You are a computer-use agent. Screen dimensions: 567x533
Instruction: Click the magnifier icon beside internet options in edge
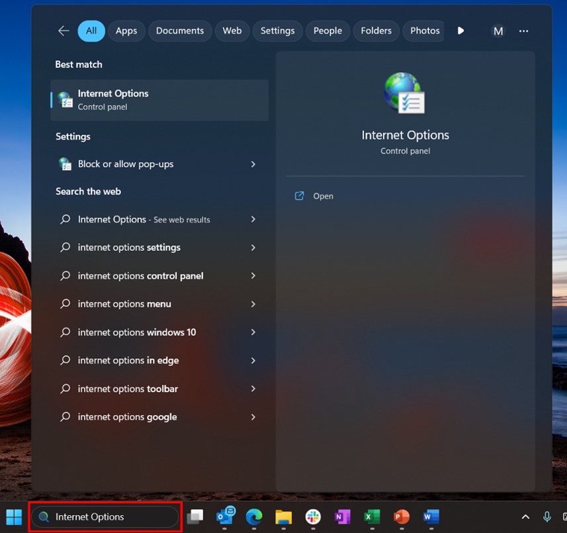coord(65,360)
